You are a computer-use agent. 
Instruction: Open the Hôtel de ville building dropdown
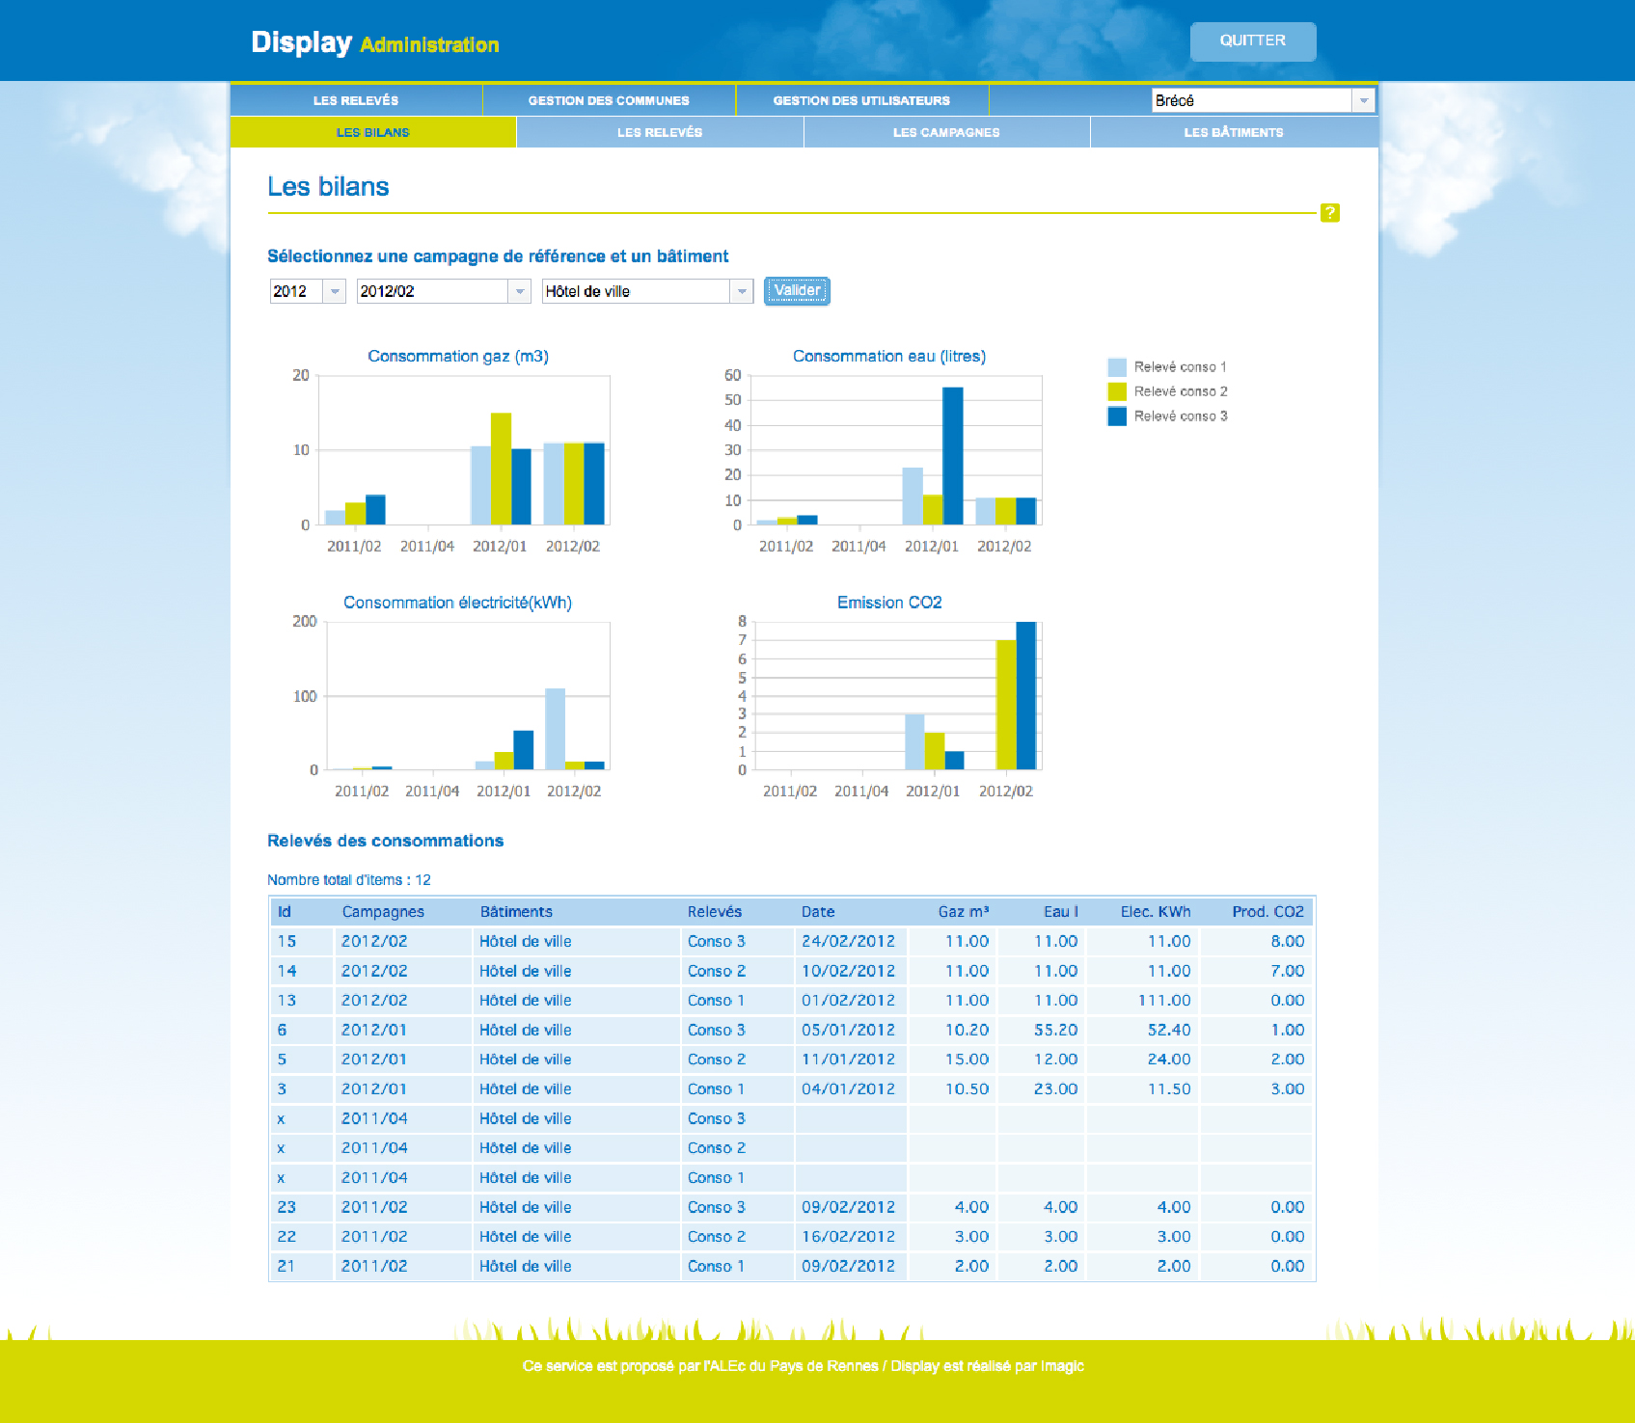tap(742, 291)
